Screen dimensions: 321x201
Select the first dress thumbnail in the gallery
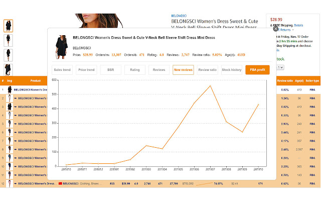8,26
